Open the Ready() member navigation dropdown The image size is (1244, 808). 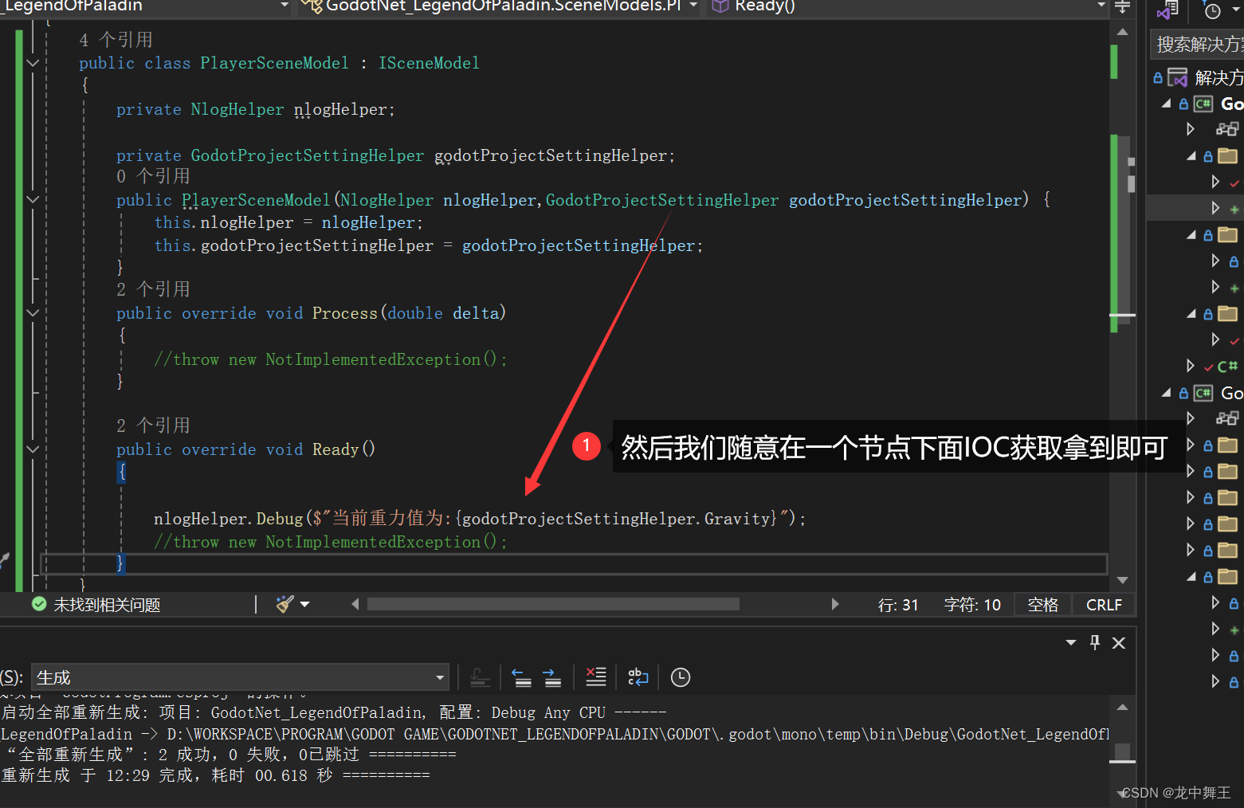[x=907, y=6]
